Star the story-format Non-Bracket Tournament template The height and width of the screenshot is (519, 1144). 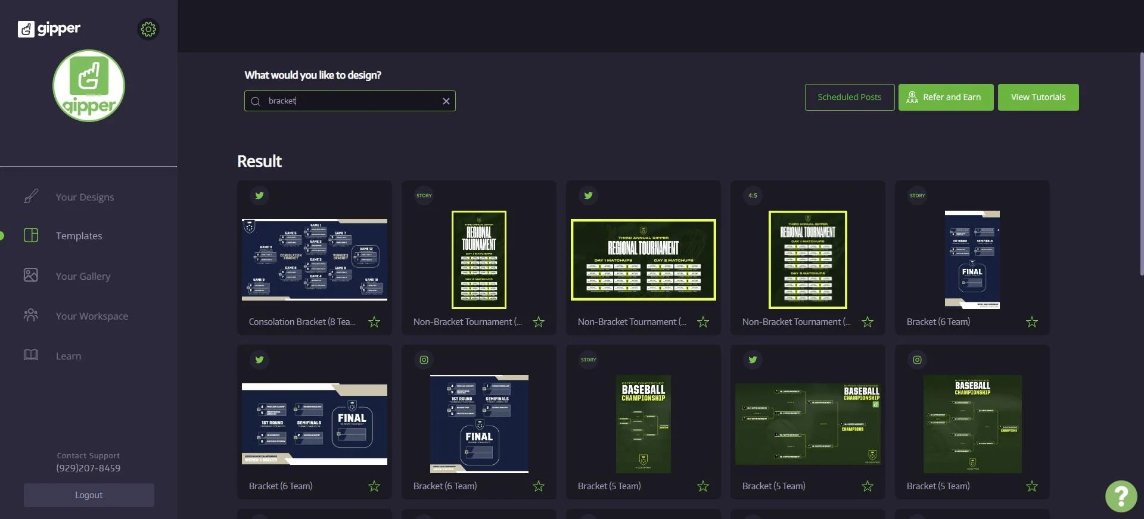[x=539, y=322]
